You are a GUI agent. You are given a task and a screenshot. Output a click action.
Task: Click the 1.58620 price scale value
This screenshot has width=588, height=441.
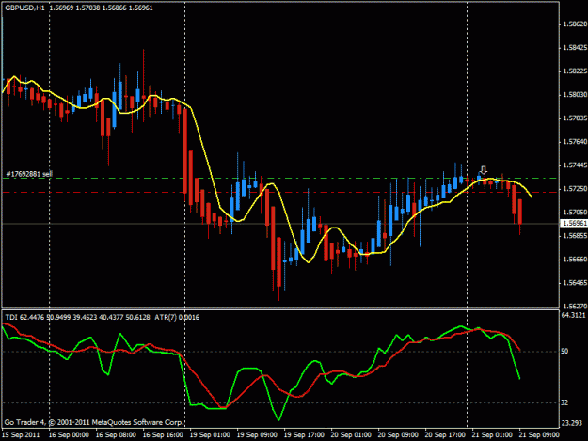575,24
